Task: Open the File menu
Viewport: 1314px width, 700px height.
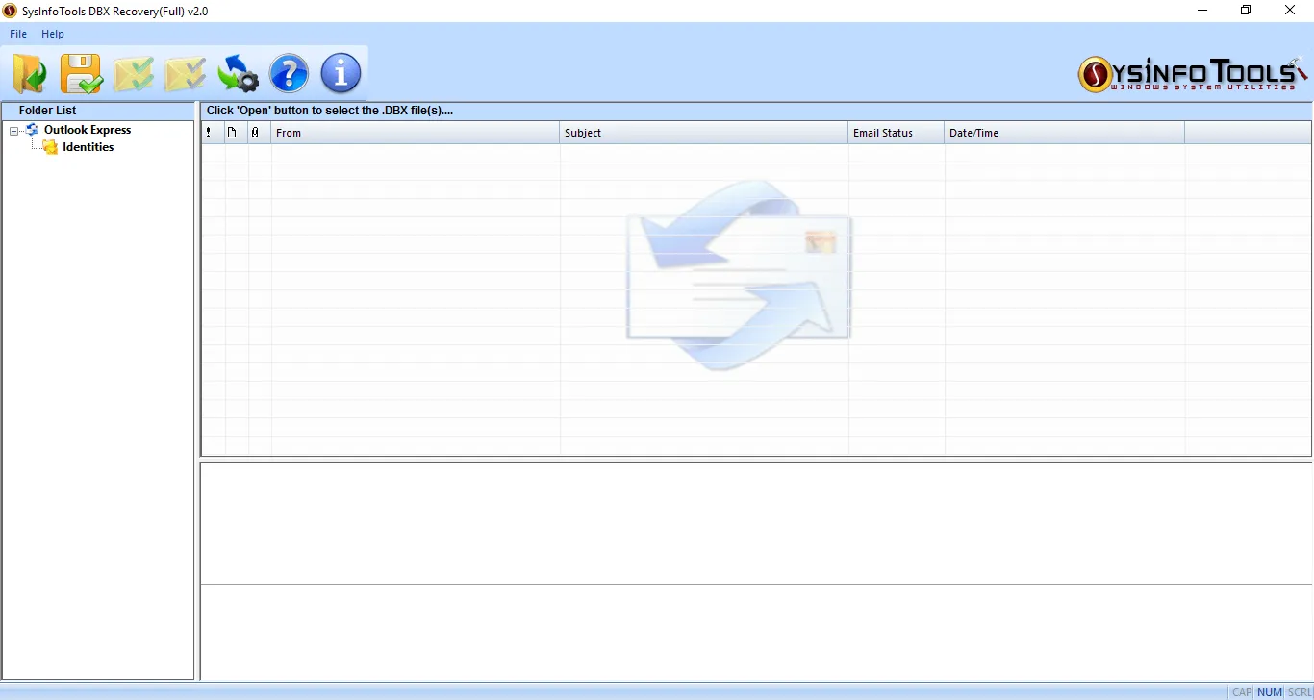Action: [18, 34]
